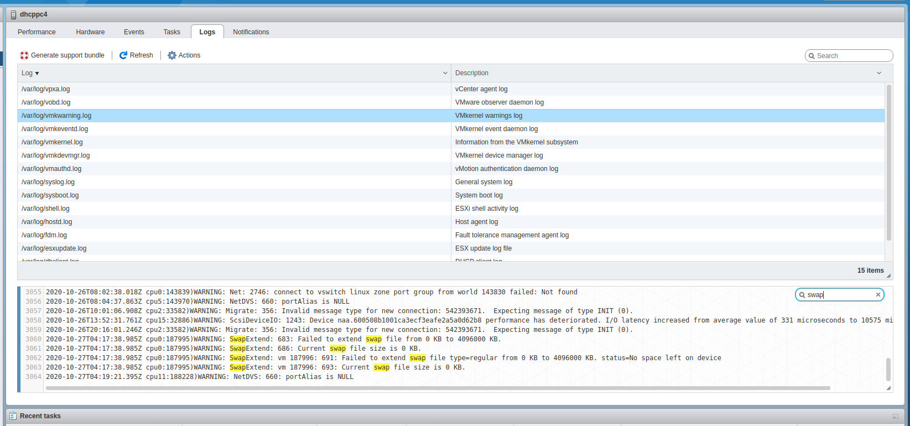Viewport: 910px width, 426px height.
Task: Toggle the Log column sort arrow
Action: coord(37,74)
